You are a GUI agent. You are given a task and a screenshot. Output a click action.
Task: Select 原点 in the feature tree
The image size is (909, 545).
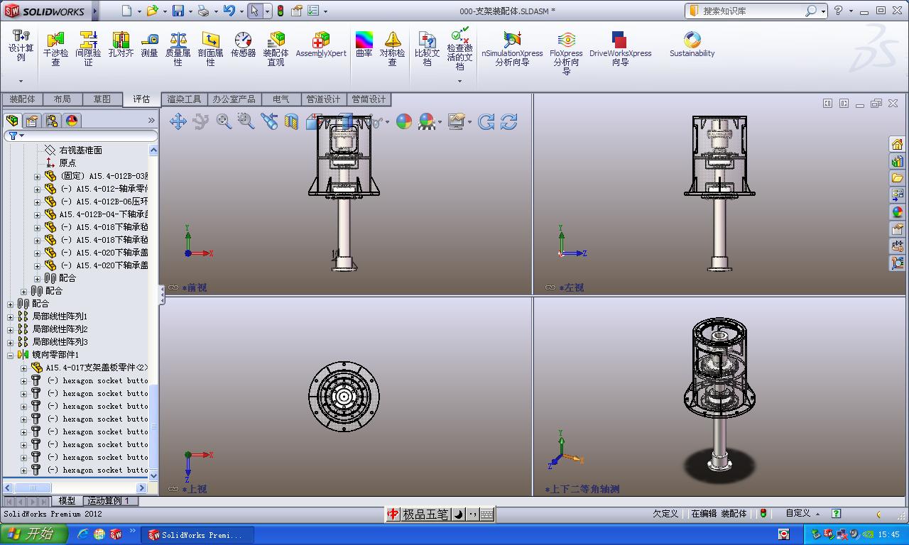(x=67, y=163)
